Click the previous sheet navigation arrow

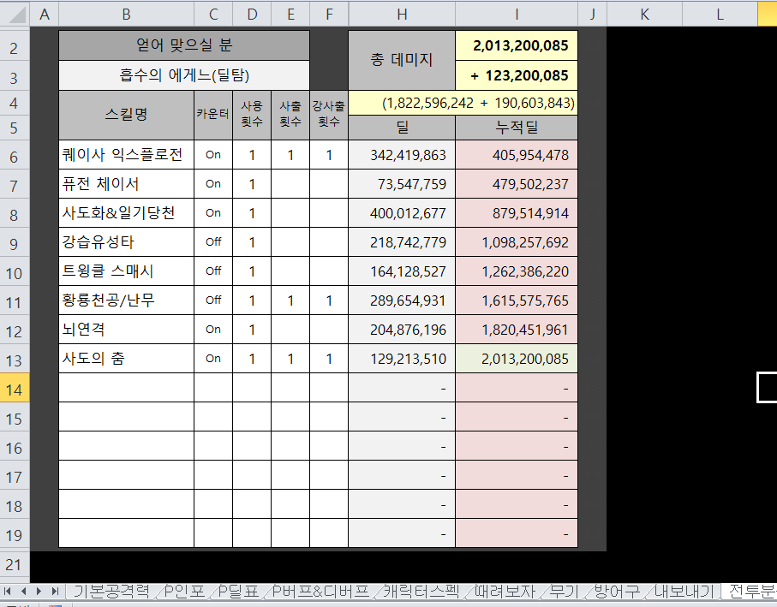(24, 591)
